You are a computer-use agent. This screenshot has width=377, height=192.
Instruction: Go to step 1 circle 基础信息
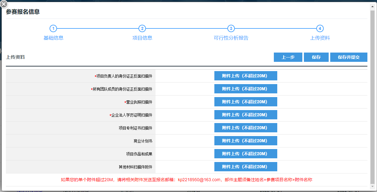point(53,28)
